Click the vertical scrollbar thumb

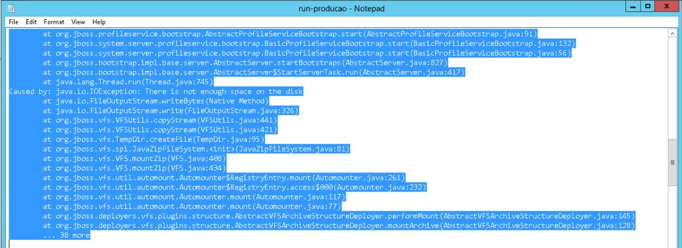pos(673,162)
